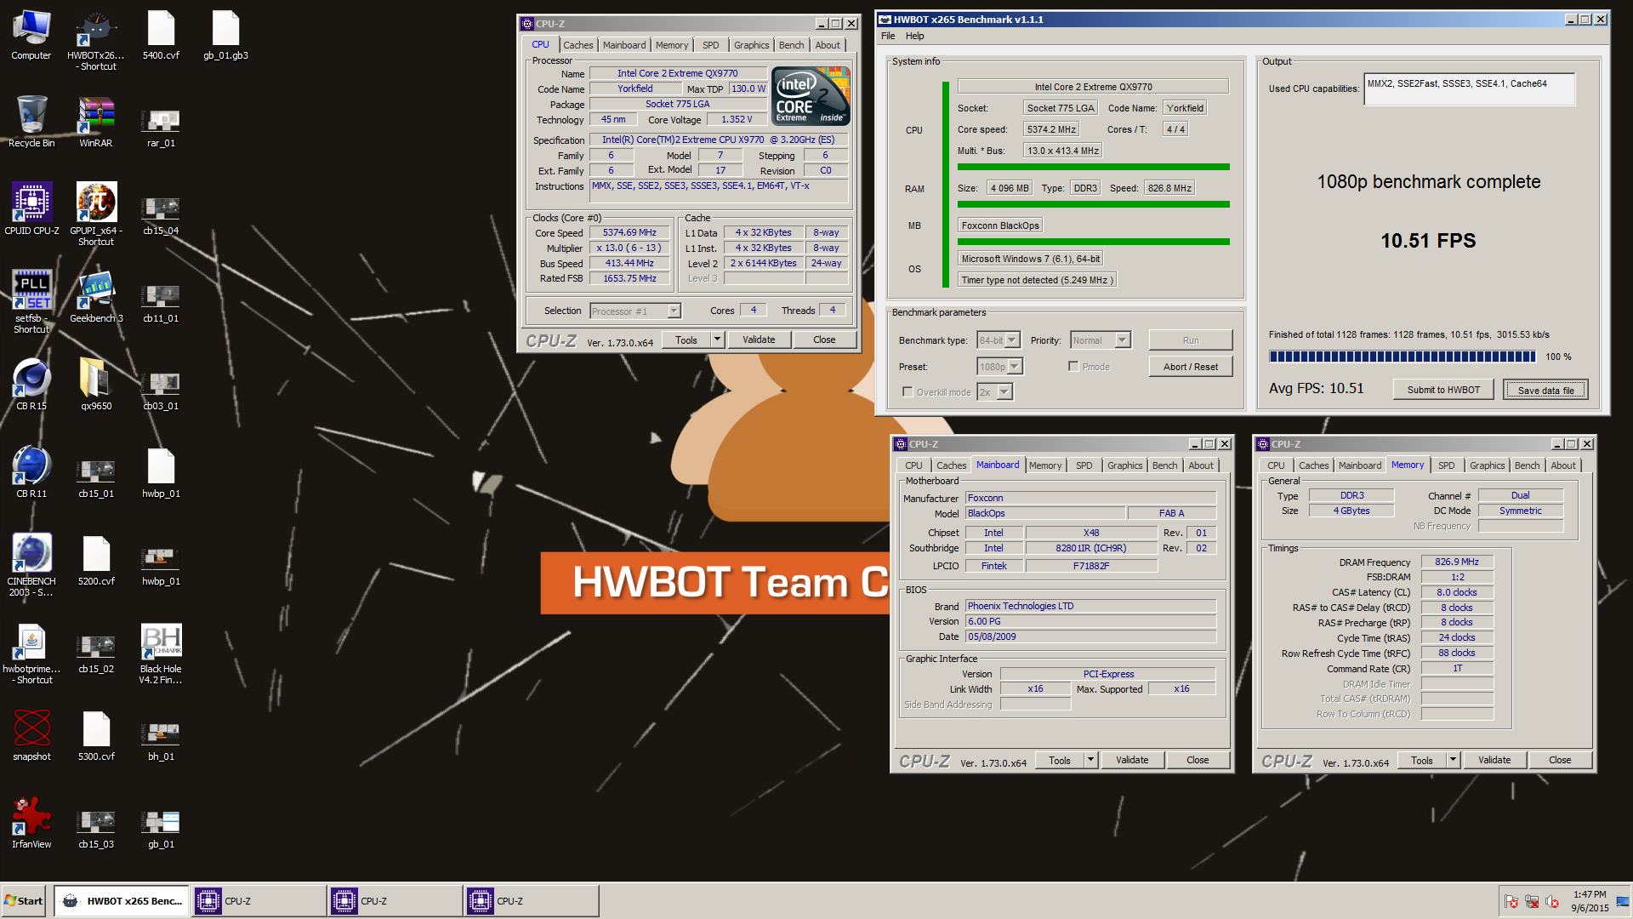Switch to HWBOT x265 taskbar item
Screen dimensions: 1633x919
(122, 901)
